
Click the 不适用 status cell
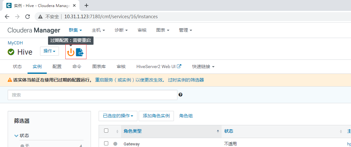(x=230, y=144)
